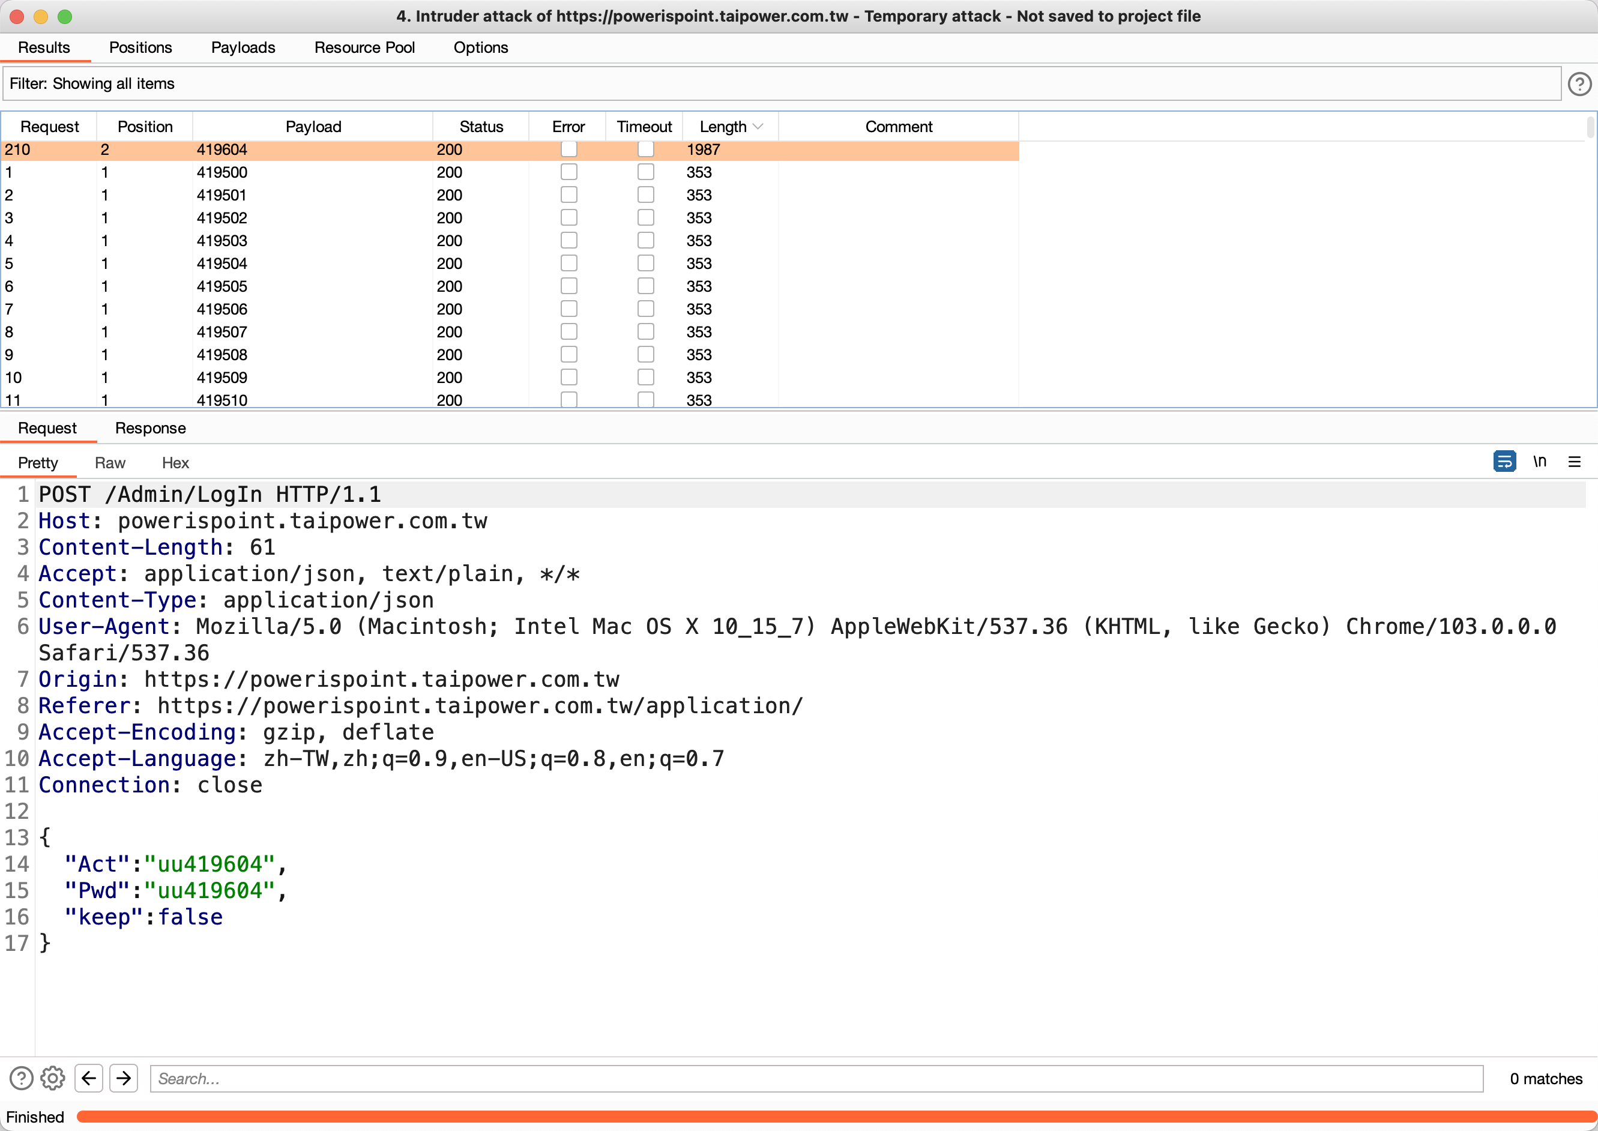Show the Response tab
This screenshot has width=1598, height=1131.
(x=151, y=428)
